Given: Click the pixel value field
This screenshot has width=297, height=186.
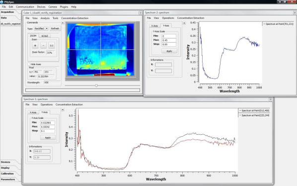Looking at the screenshot, I should tap(46, 77).
